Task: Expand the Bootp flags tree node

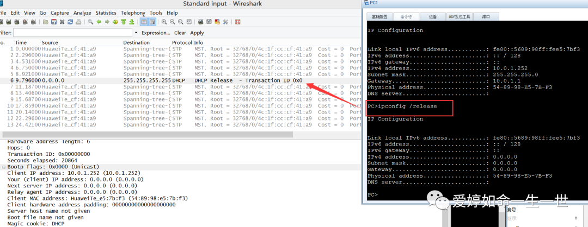Action: (x=4, y=167)
